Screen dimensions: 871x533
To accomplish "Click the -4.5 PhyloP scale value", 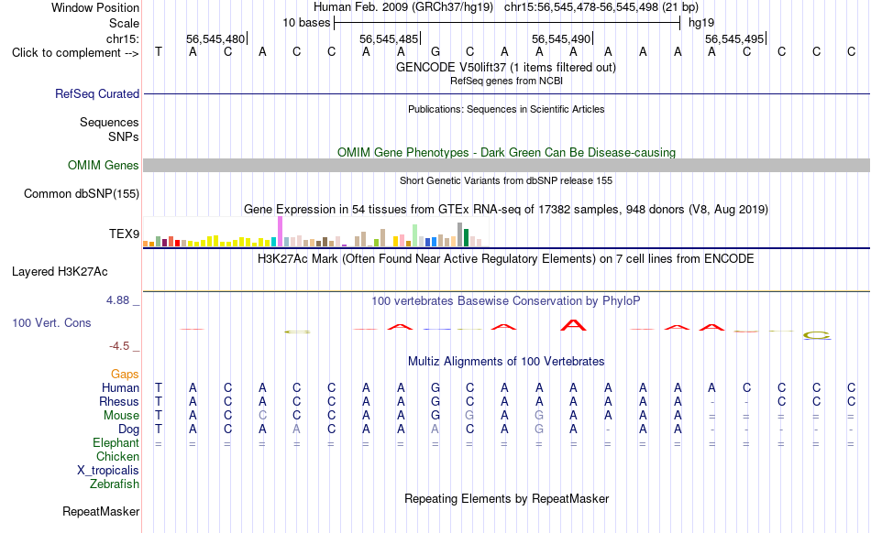I will point(119,346).
